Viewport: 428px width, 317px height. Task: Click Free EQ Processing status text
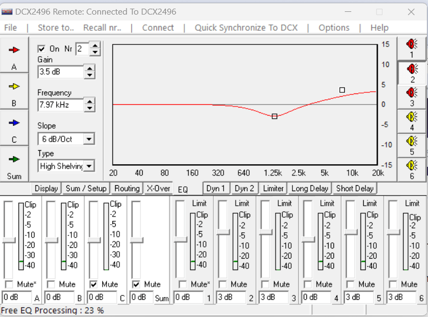coord(52,311)
